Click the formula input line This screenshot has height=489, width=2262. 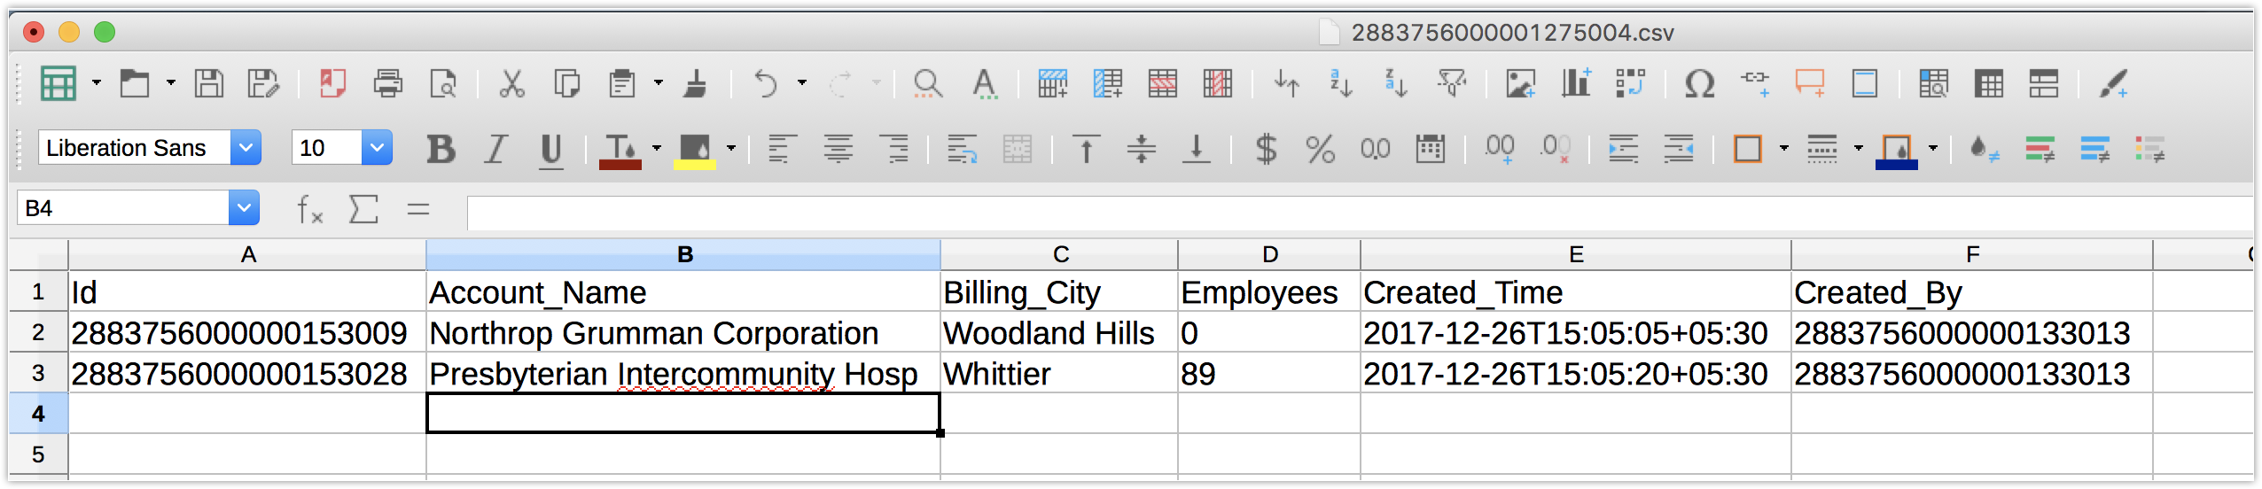coord(1360,213)
